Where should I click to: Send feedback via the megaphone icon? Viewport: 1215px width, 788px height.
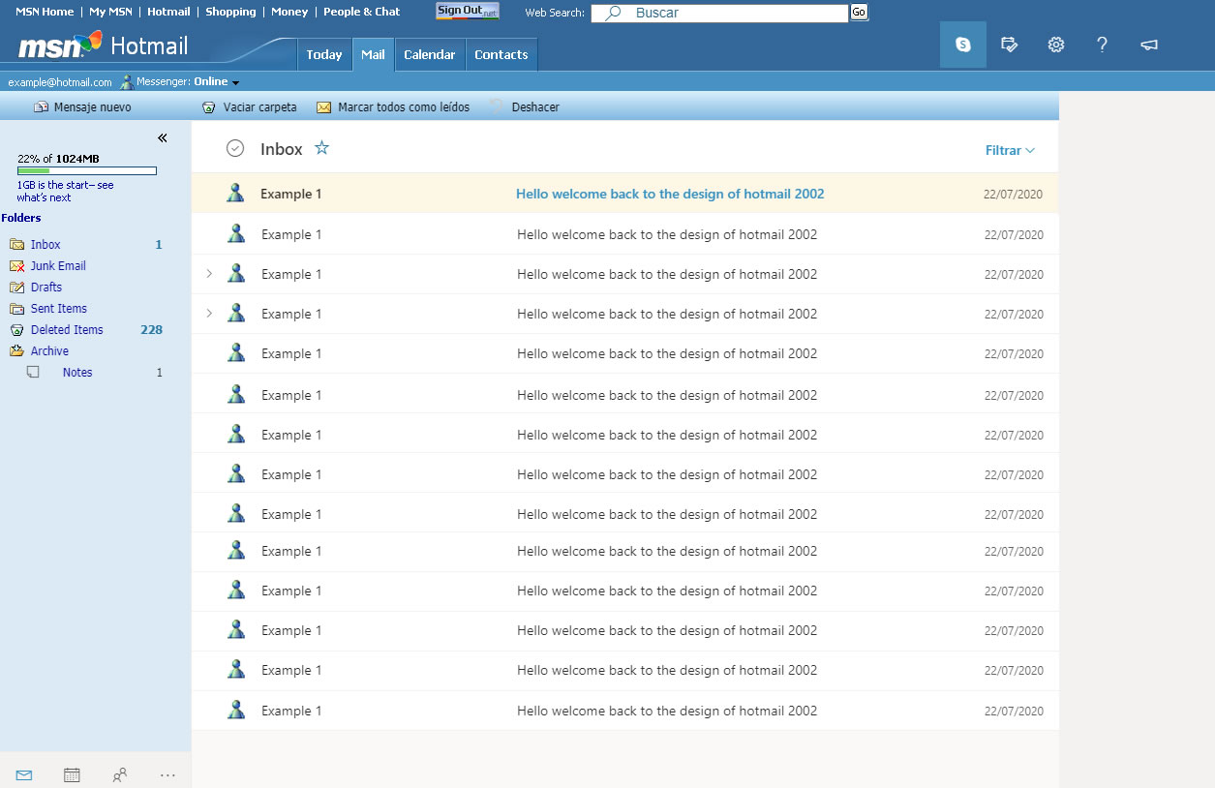click(1149, 45)
